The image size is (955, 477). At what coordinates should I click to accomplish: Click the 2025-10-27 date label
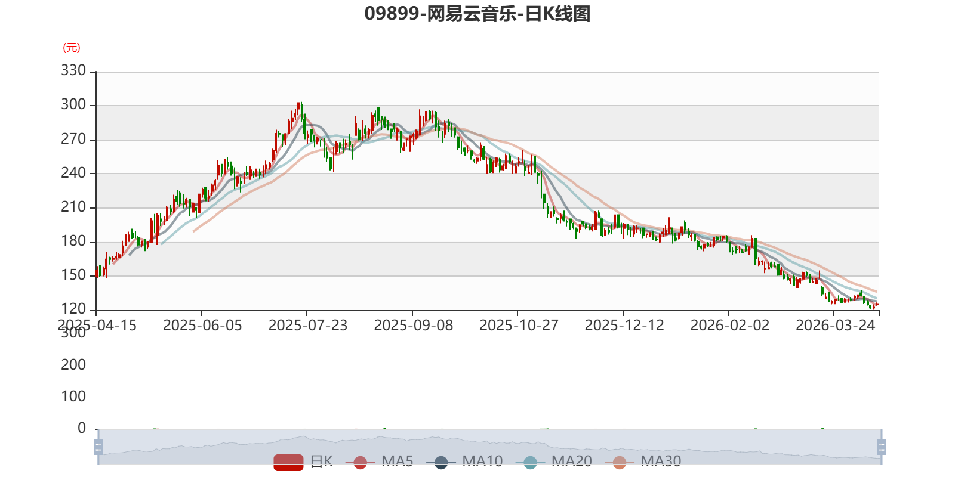click(519, 326)
